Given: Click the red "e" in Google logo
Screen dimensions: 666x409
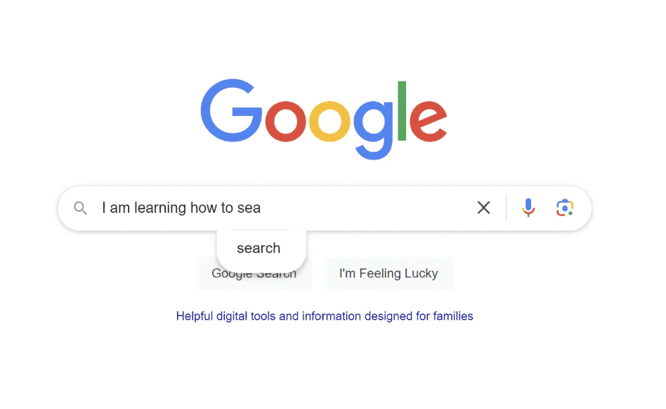Looking at the screenshot, I should coord(428,122).
